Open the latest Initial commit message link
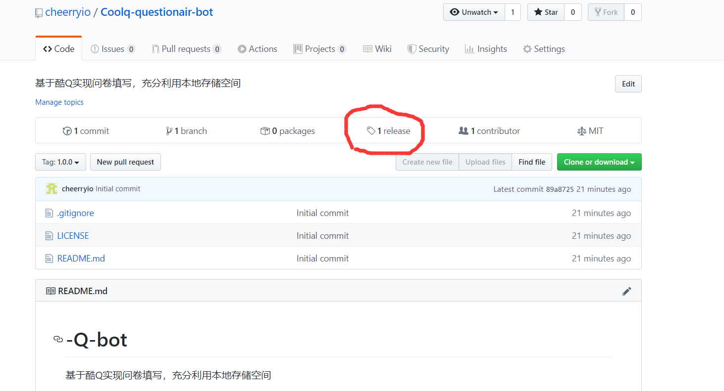 pos(118,189)
